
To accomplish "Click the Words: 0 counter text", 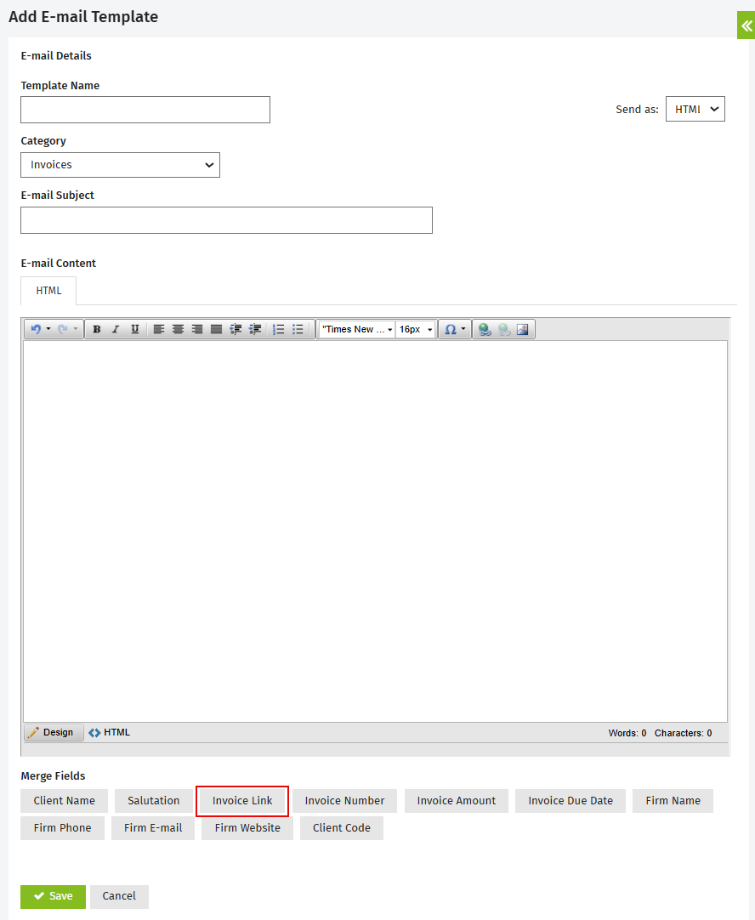I will pos(627,733).
